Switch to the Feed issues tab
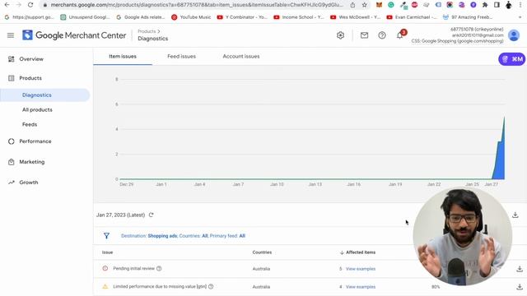This screenshot has width=527, height=296. (x=181, y=57)
